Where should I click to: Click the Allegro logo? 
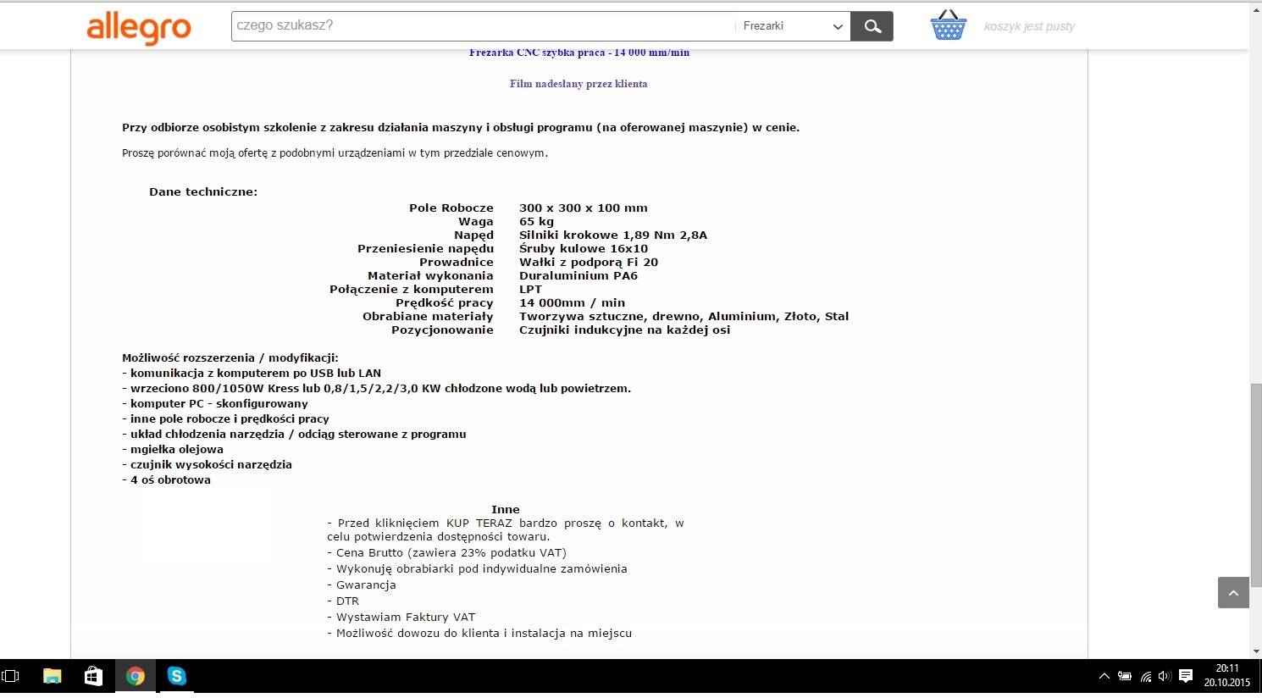[x=139, y=27]
